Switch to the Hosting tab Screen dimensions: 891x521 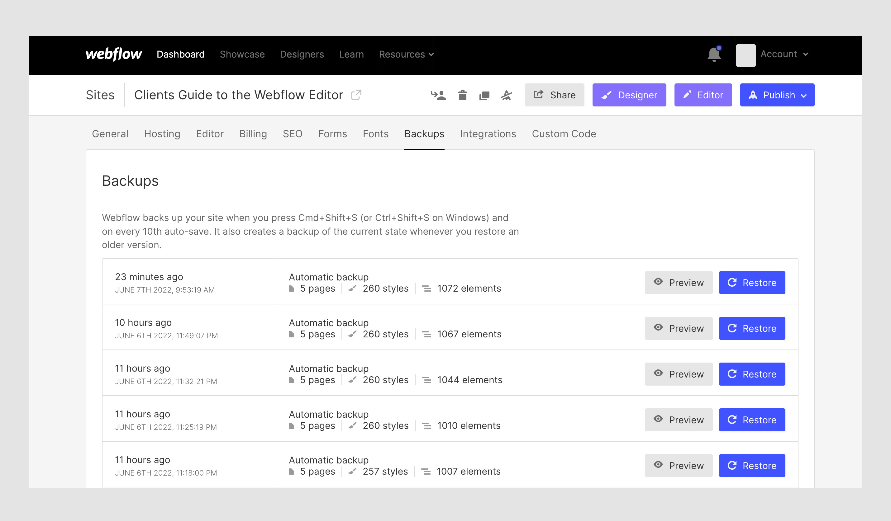[x=162, y=134]
